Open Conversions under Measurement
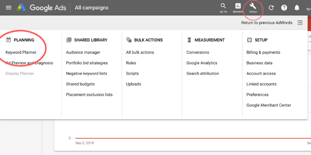 [x=198, y=52]
